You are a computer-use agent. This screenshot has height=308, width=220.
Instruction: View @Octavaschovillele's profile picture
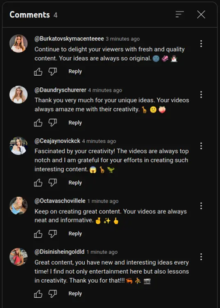pyautogui.click(x=19, y=206)
